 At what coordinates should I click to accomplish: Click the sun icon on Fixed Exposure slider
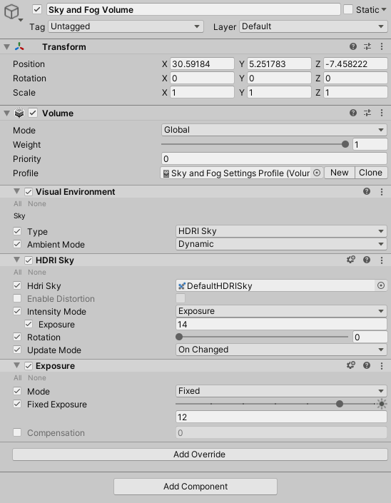coord(382,404)
